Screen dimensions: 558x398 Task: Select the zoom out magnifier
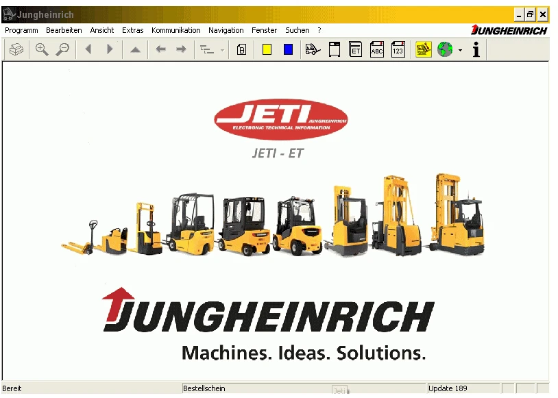point(62,49)
